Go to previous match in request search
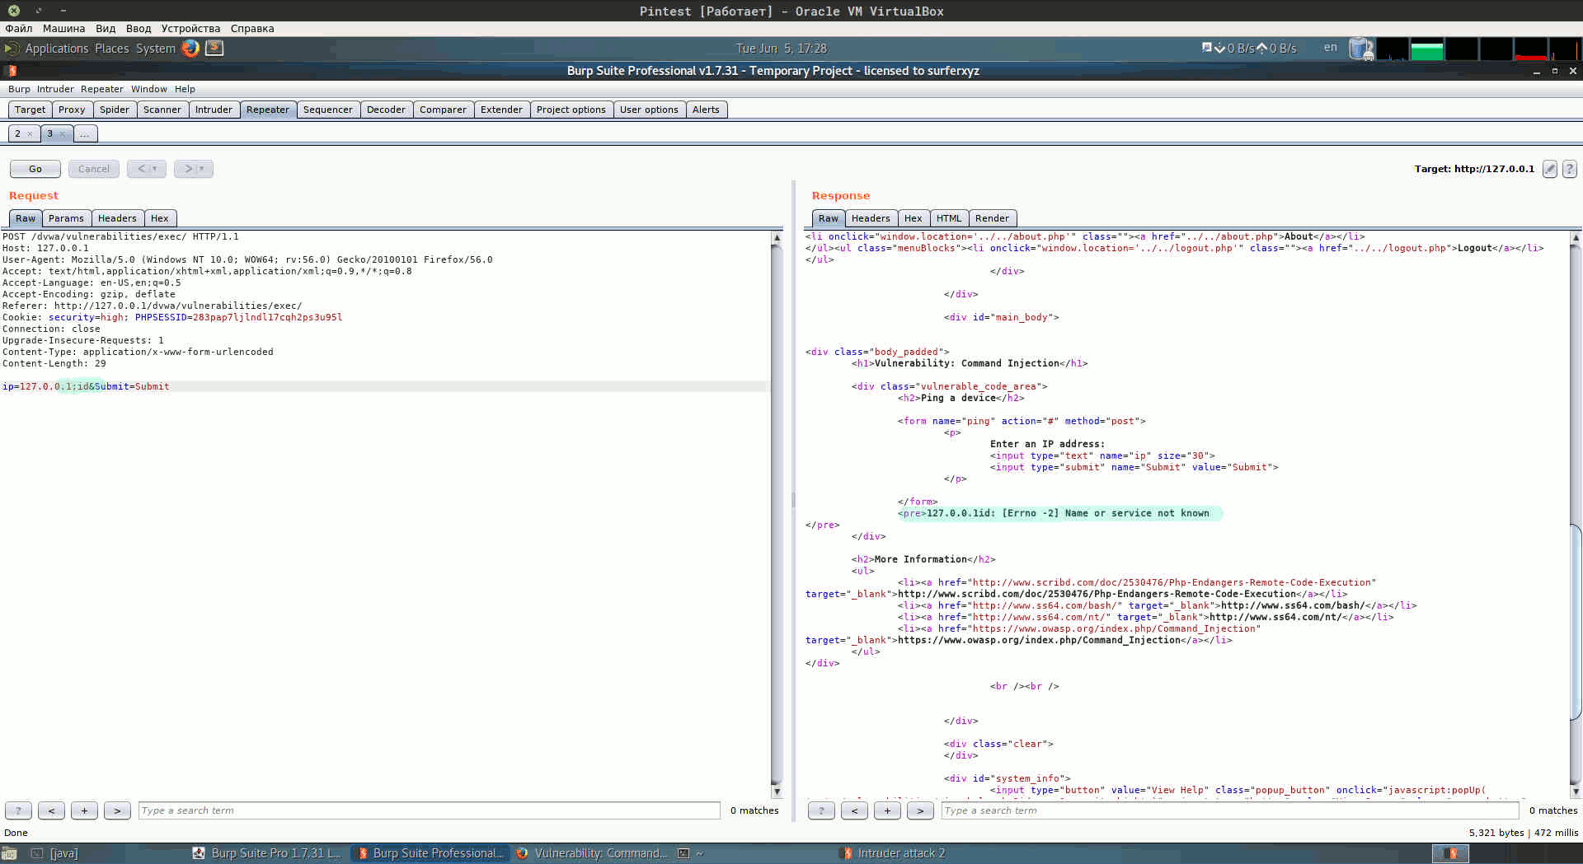 [x=51, y=810]
